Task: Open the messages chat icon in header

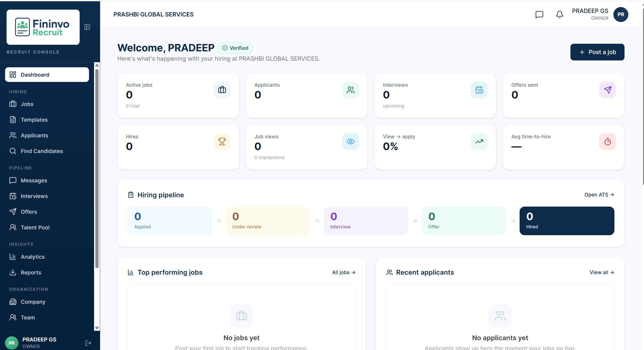Action: 539,15
